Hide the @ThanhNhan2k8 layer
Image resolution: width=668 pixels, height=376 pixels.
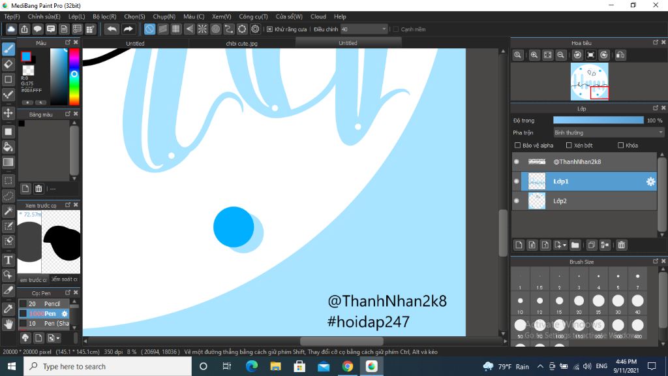tap(517, 162)
